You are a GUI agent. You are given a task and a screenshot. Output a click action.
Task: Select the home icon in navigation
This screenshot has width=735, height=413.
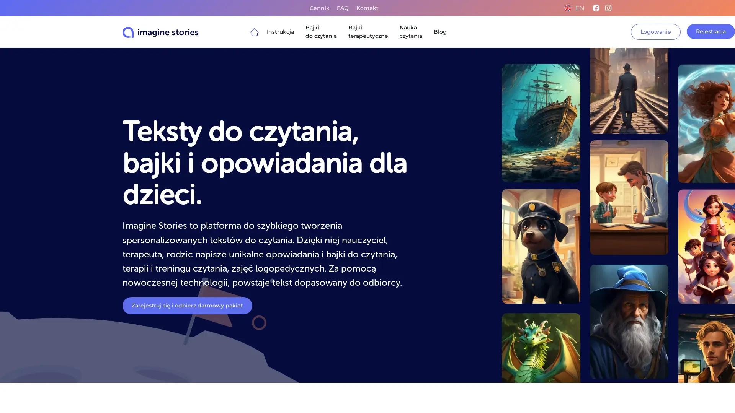click(x=255, y=32)
